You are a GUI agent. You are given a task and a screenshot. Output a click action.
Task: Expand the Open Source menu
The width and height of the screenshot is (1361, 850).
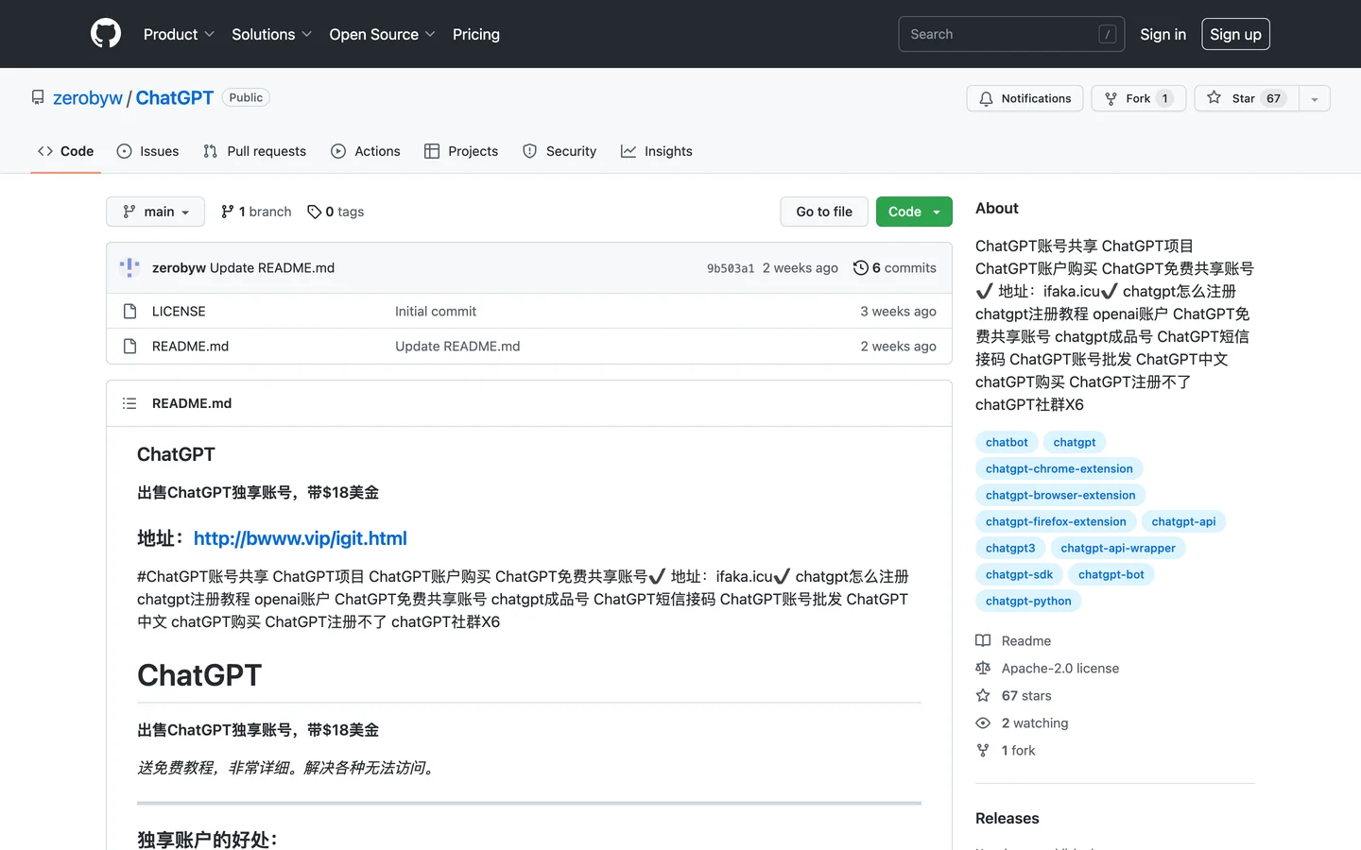coord(382,34)
